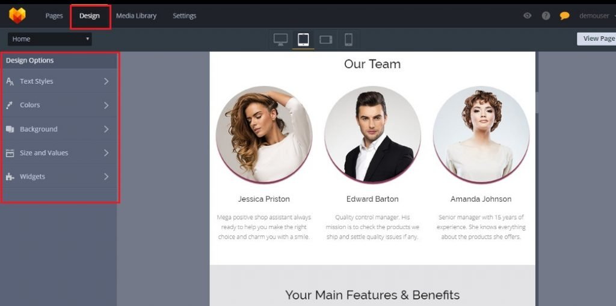Open the Pages tab
The image size is (616, 306).
click(54, 16)
